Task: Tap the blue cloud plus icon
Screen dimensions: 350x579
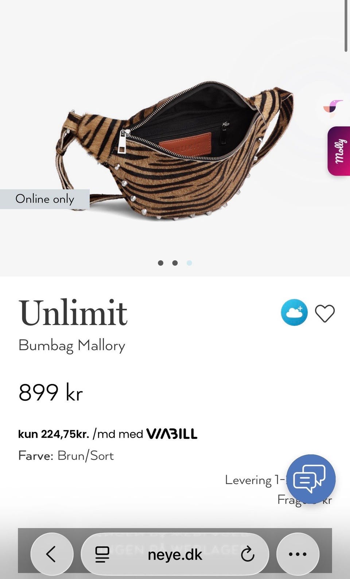Action: 294,312
